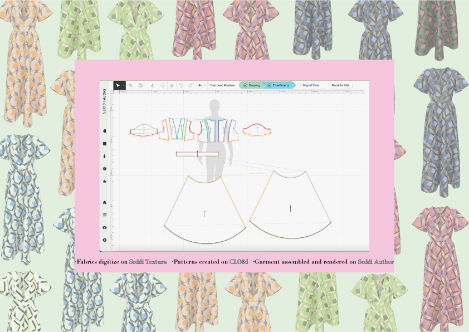
Task: Select the waistband rectangle pattern piece
Action: click(x=197, y=154)
